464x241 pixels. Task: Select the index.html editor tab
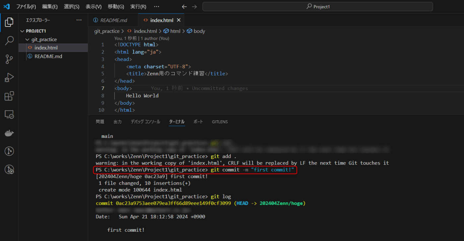click(x=161, y=20)
